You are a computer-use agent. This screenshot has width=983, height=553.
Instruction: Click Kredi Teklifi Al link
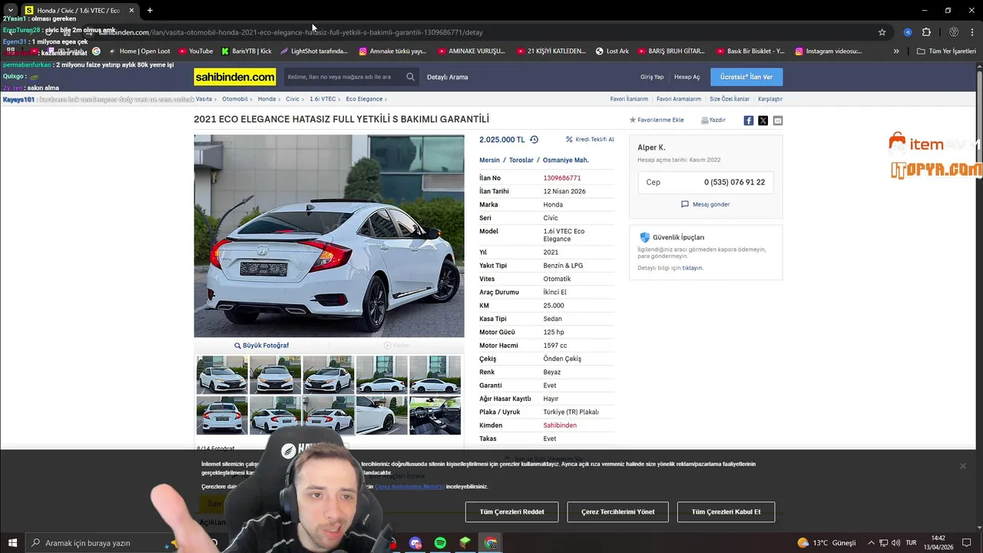pyautogui.click(x=590, y=140)
